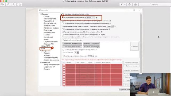Collapse the Парсинг tree node arrow
The image size is (171, 96).
tap(40, 14)
